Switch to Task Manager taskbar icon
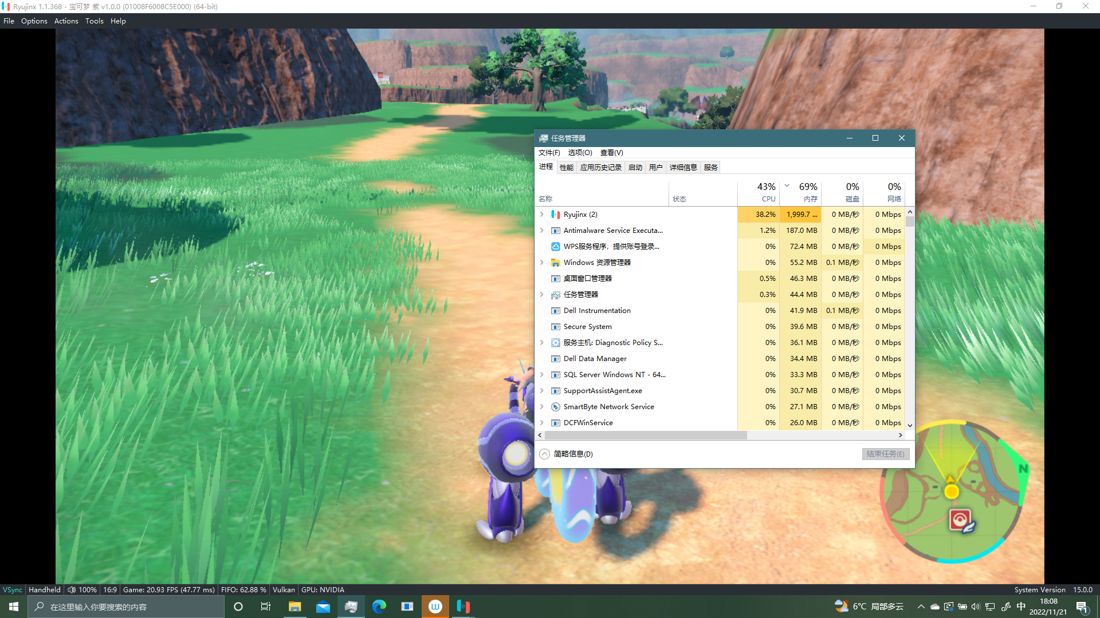The width and height of the screenshot is (1100, 618). tap(351, 607)
